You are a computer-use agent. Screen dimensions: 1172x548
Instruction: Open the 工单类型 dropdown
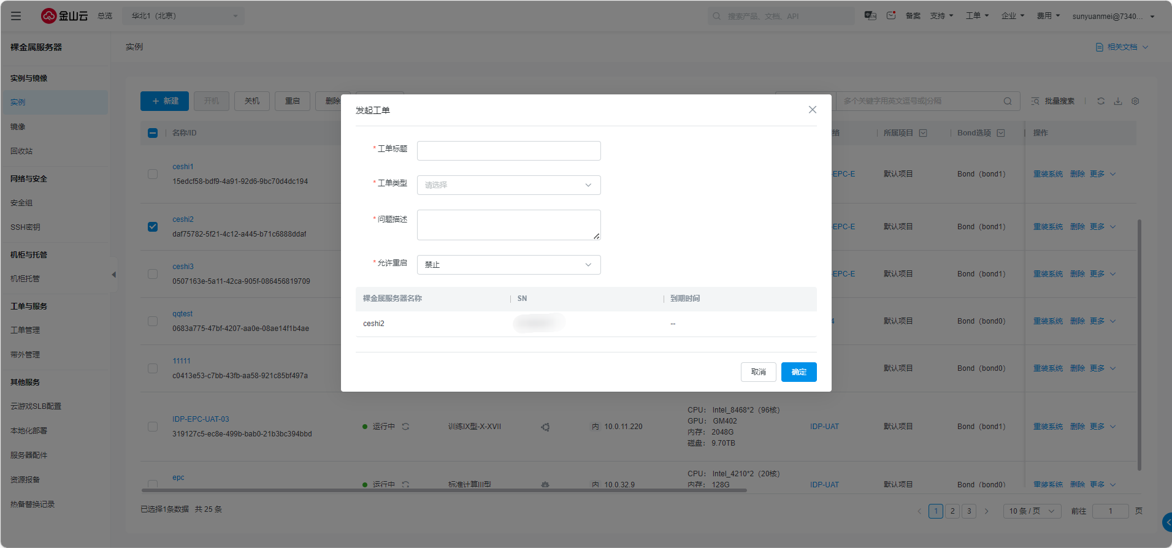(x=508, y=185)
